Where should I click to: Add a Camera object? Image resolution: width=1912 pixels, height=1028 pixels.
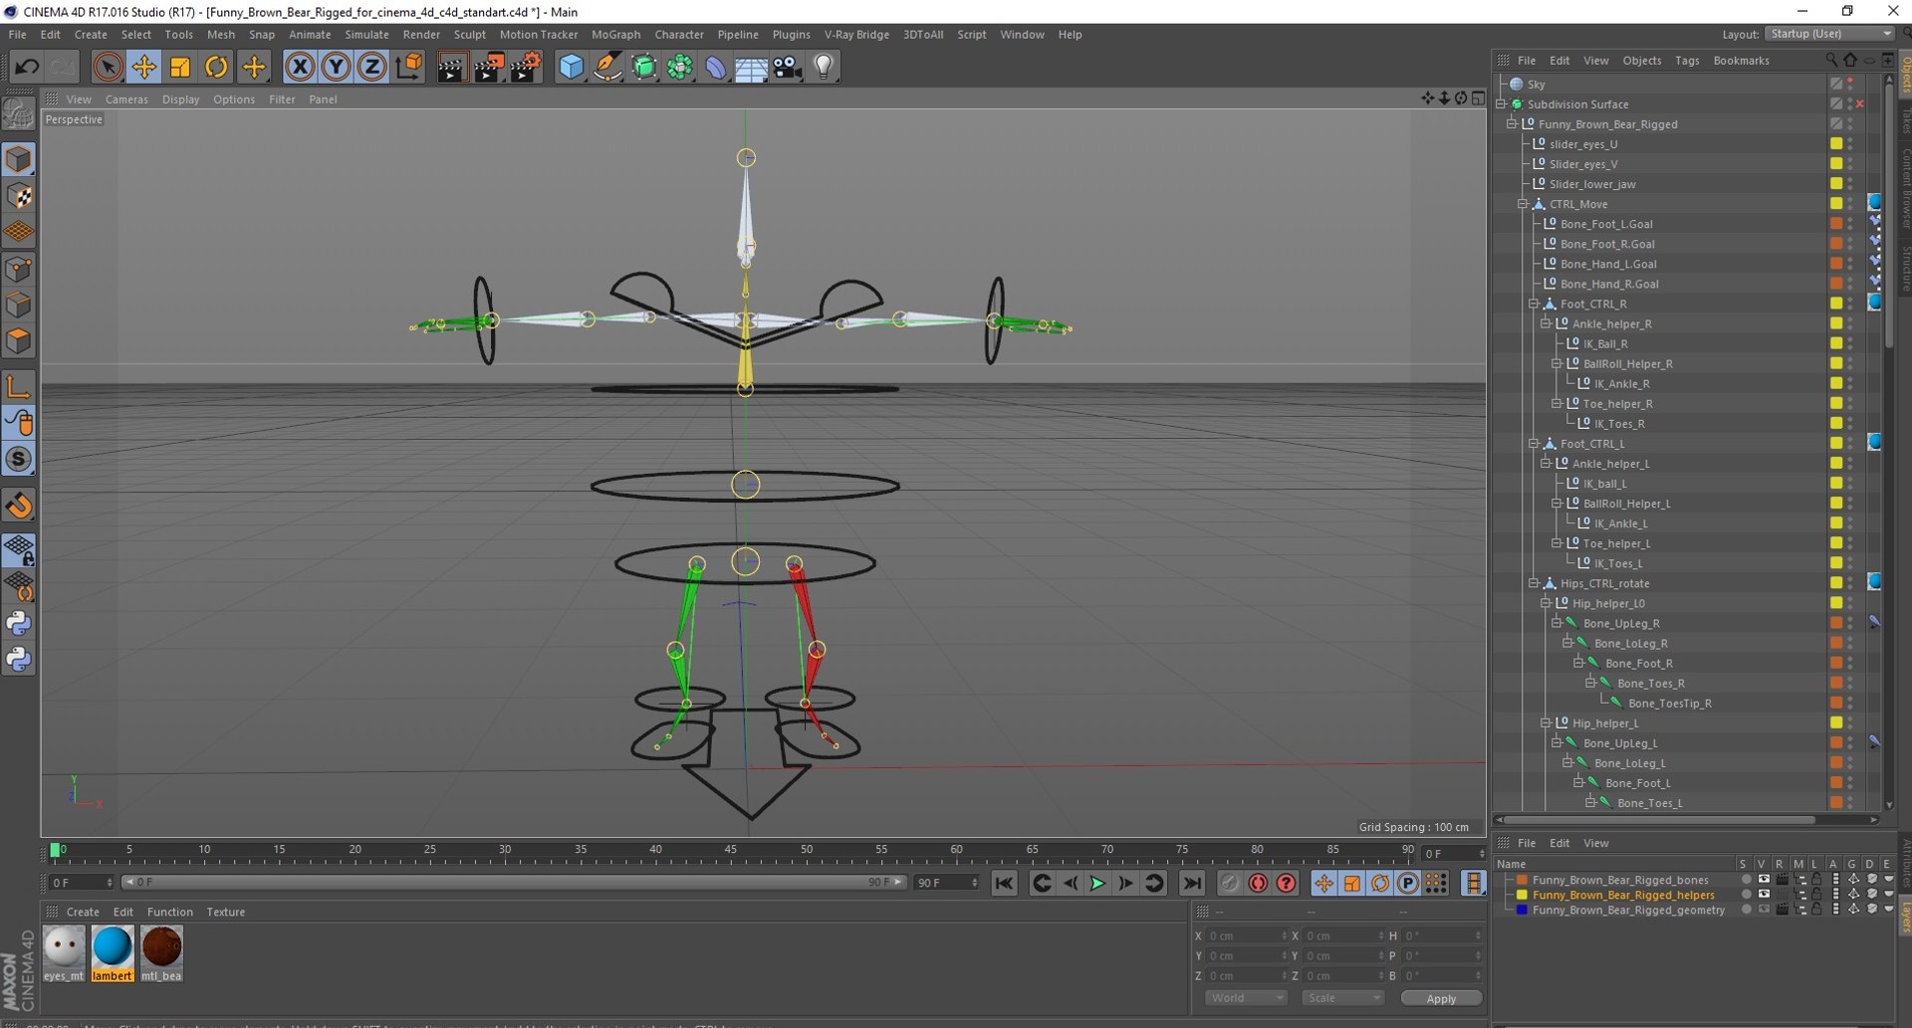click(788, 67)
